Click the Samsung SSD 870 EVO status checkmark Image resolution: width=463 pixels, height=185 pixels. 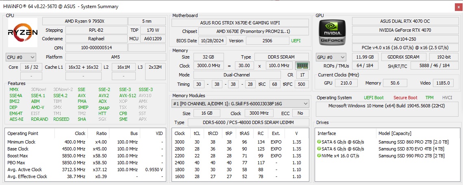coord(319,149)
